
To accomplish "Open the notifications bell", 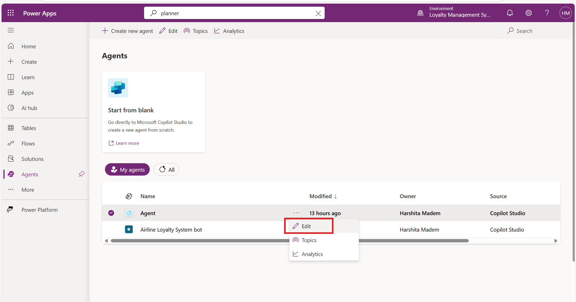I will pos(510,13).
